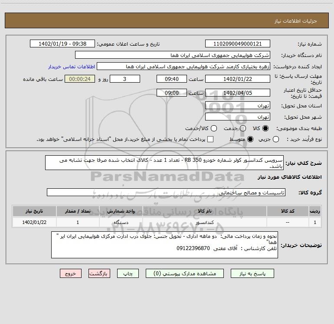Click the row number cell under the ردیف column
334x324 pixels.
coord(315,222)
